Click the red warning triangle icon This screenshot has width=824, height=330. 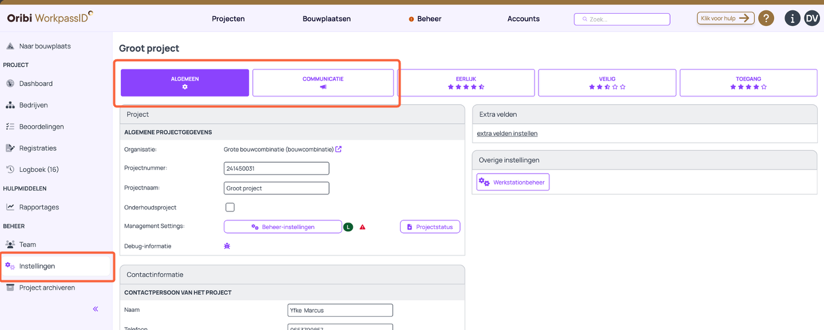coord(362,227)
